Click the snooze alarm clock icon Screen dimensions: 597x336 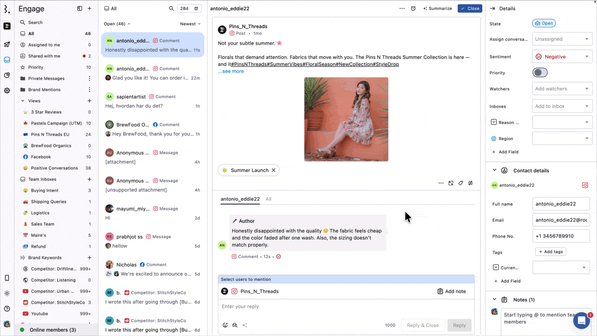point(413,8)
